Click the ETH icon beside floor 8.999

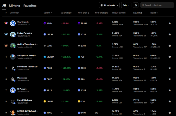[79, 68]
